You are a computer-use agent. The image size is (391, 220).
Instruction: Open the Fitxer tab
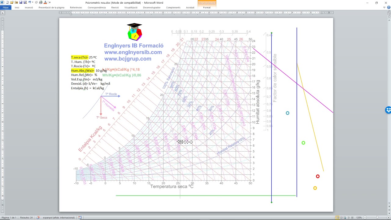point(5,7)
